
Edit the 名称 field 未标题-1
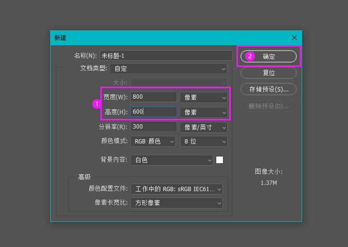[x=166, y=55]
